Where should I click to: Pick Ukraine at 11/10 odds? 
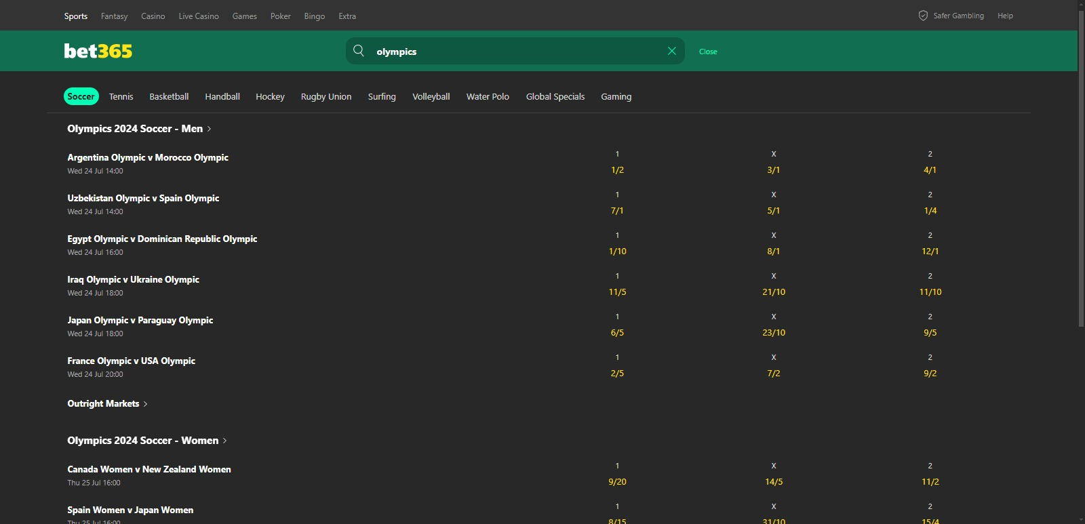(x=930, y=292)
